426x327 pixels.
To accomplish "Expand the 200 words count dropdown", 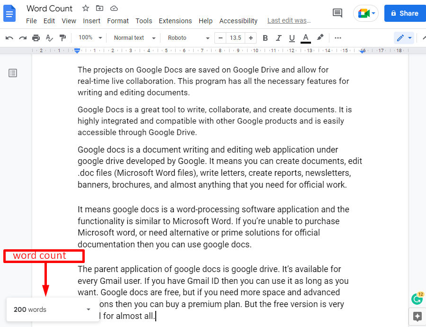I will pos(89,309).
